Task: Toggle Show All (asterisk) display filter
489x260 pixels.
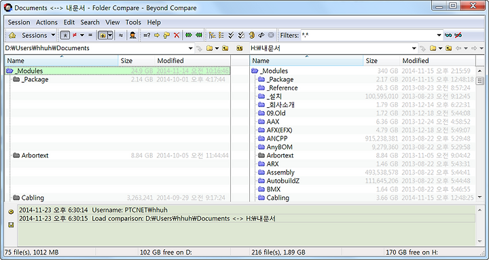Action: click(65, 35)
